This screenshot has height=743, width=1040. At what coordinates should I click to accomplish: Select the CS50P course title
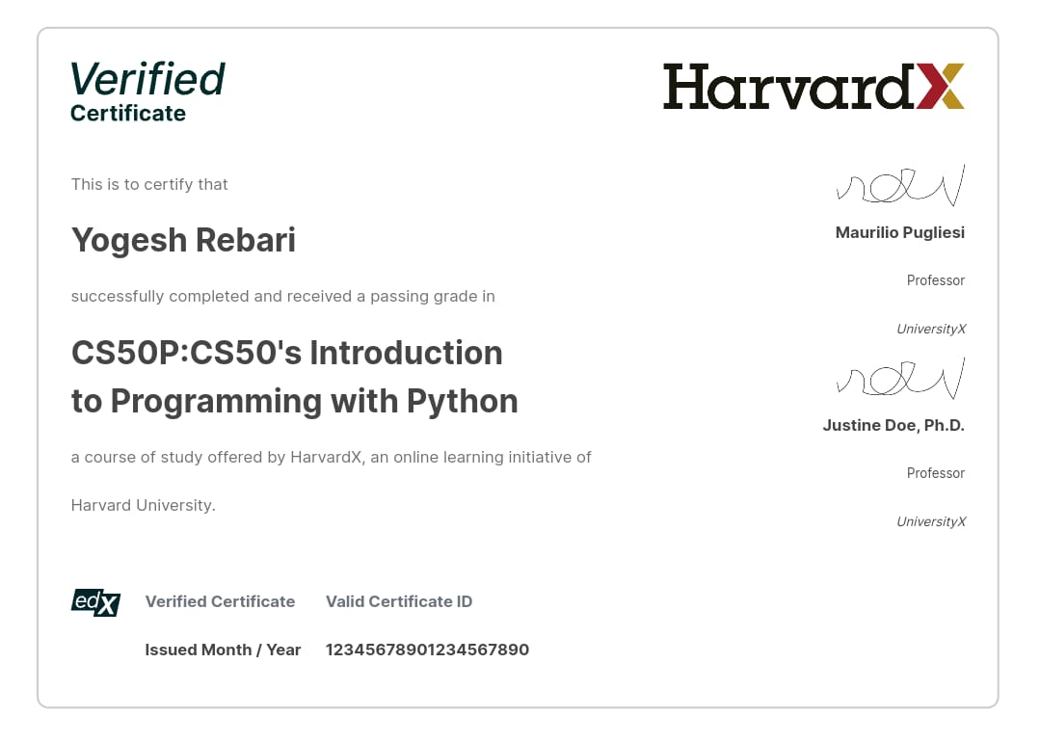click(295, 377)
